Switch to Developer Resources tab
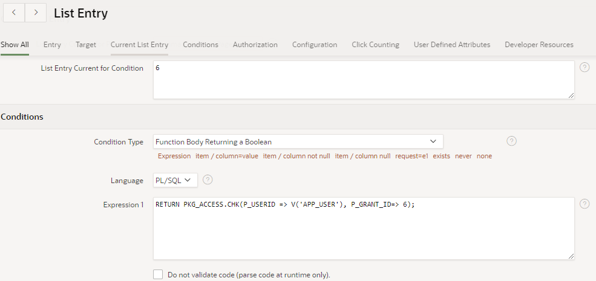596x281 pixels. click(539, 45)
